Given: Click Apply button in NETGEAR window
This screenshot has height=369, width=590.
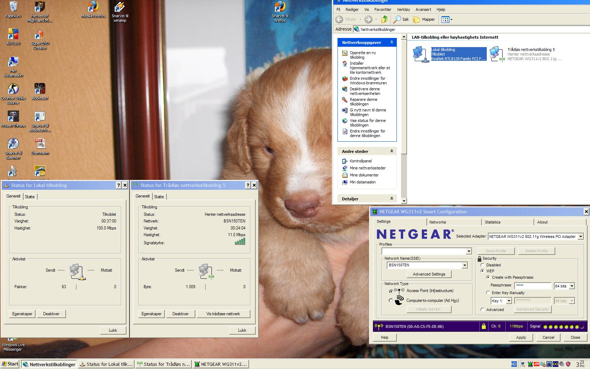Looking at the screenshot, I should pyautogui.click(x=521, y=337).
